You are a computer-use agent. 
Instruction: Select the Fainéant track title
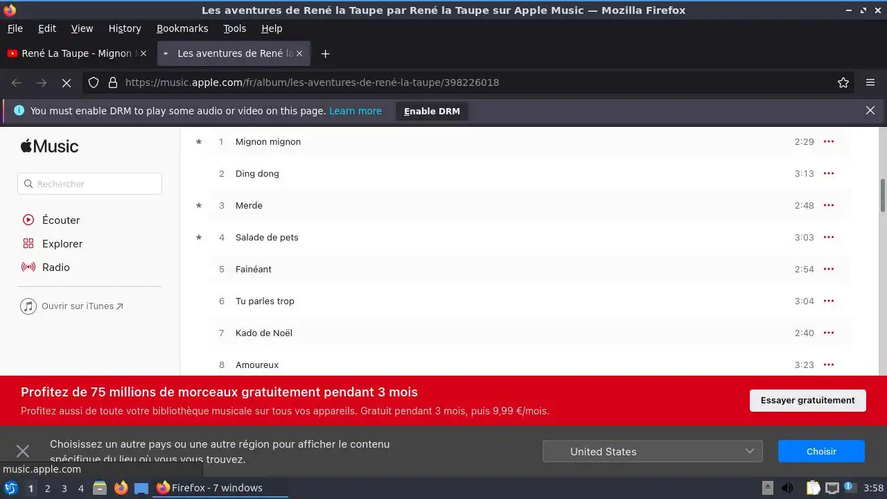[x=254, y=269]
